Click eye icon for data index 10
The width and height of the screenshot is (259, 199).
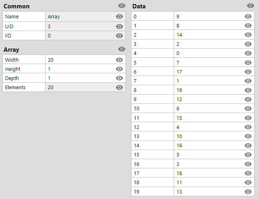(x=248, y=108)
